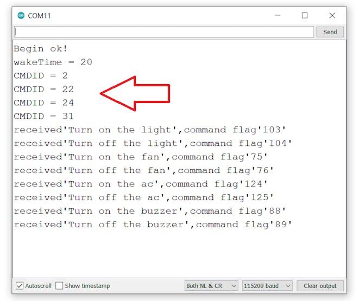Click the 'Turn off the buzzer' flag 89 line
This screenshot has height=301, width=359.
coord(153,225)
